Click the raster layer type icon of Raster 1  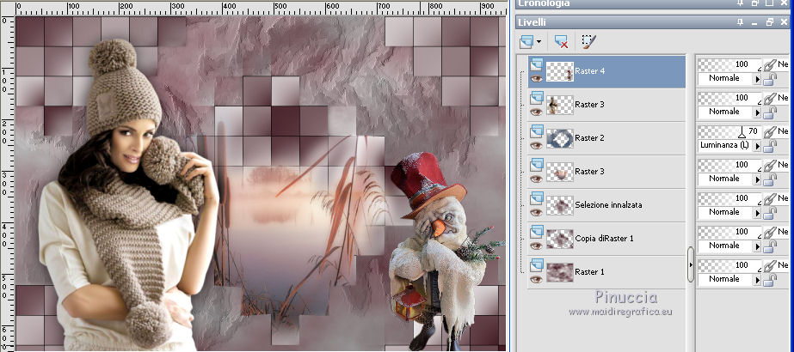click(537, 264)
